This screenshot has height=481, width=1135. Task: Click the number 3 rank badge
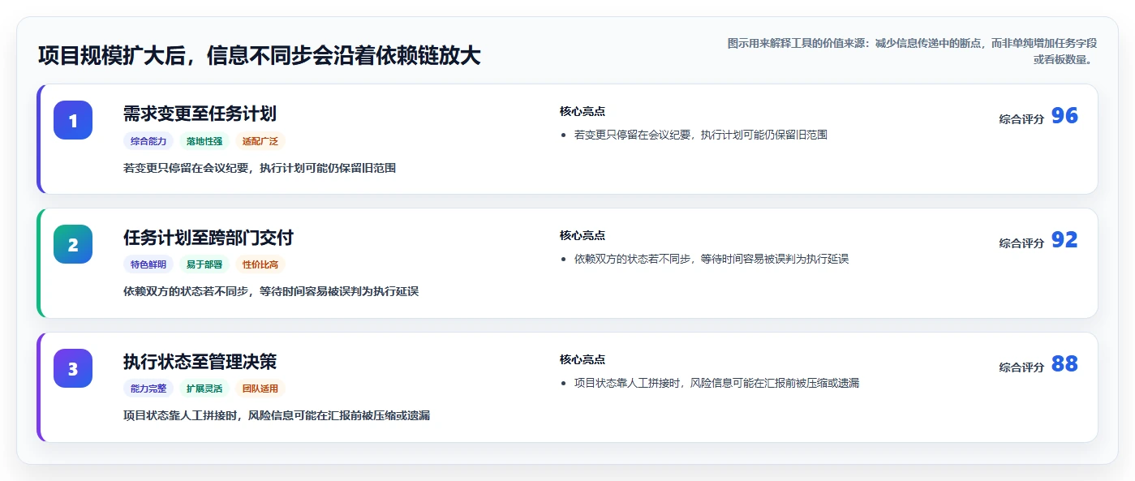(x=73, y=368)
